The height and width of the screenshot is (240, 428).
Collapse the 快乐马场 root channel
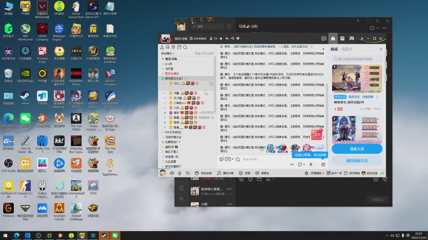tap(163, 59)
